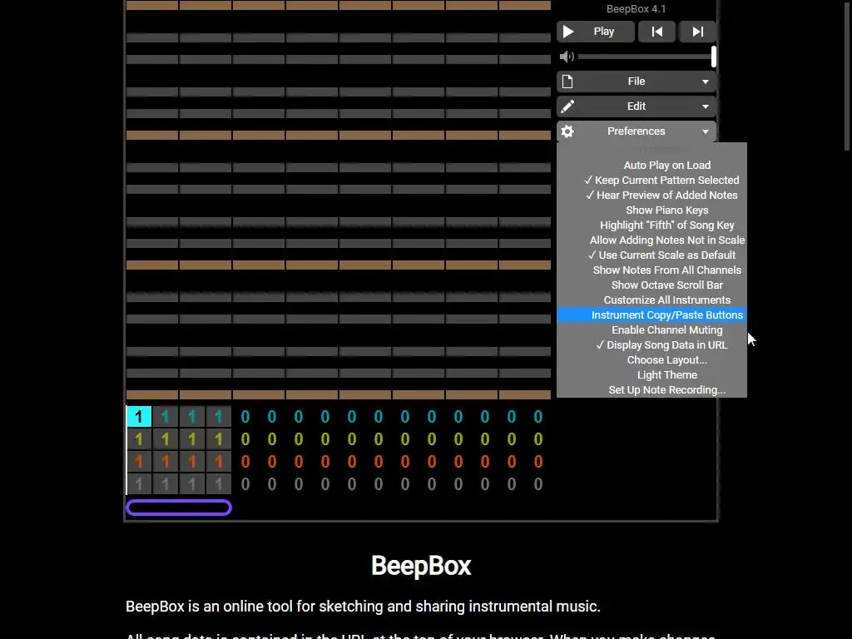Click the File dropdown arrow
852x639 pixels.
(x=706, y=82)
